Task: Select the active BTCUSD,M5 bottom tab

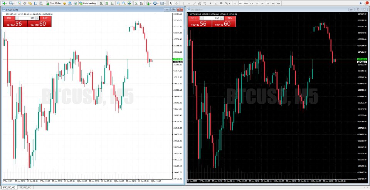Action: point(8,187)
